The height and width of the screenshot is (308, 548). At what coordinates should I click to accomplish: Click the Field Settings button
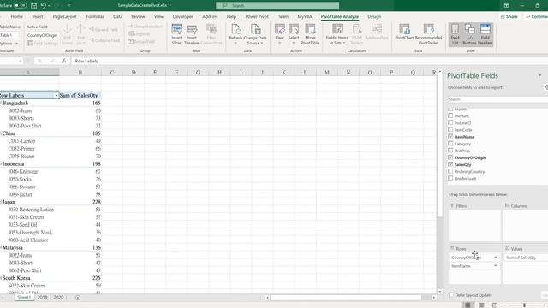tap(43, 43)
